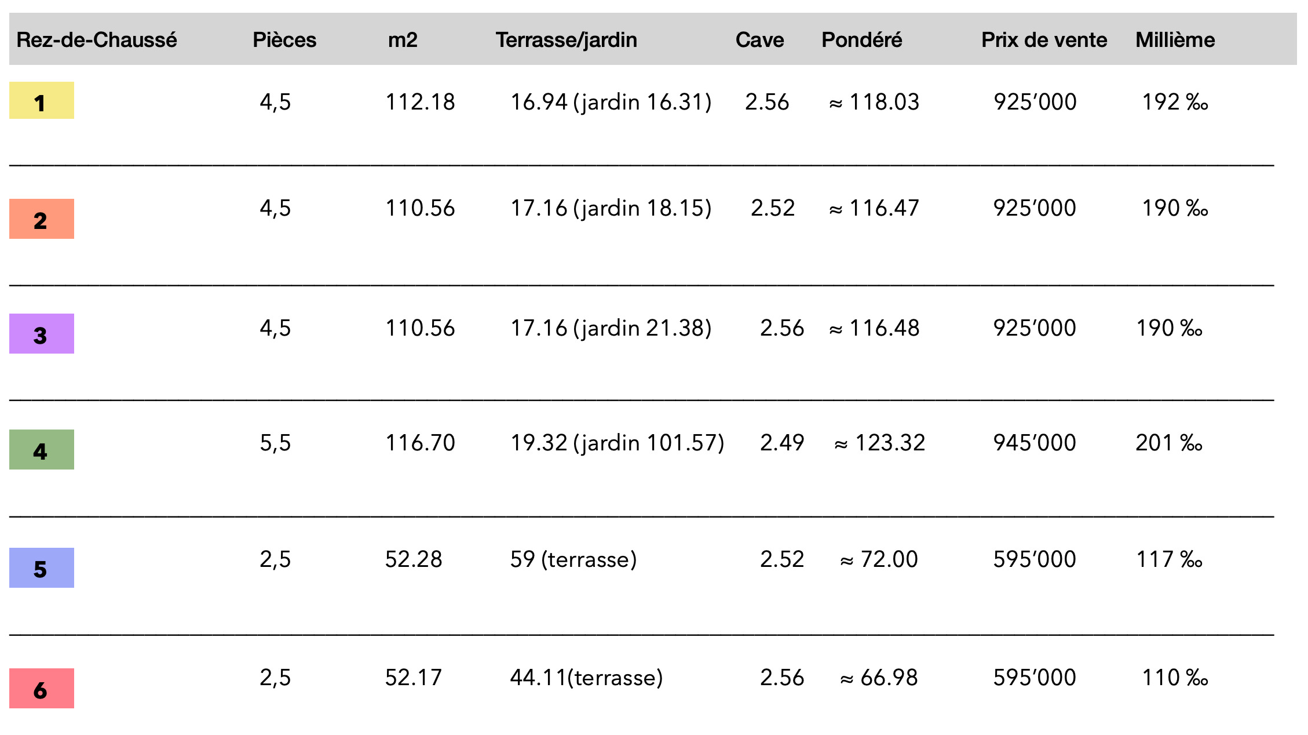Select the 112.18 m2 value
Image resolution: width=1308 pixels, height=735 pixels.
coord(420,102)
